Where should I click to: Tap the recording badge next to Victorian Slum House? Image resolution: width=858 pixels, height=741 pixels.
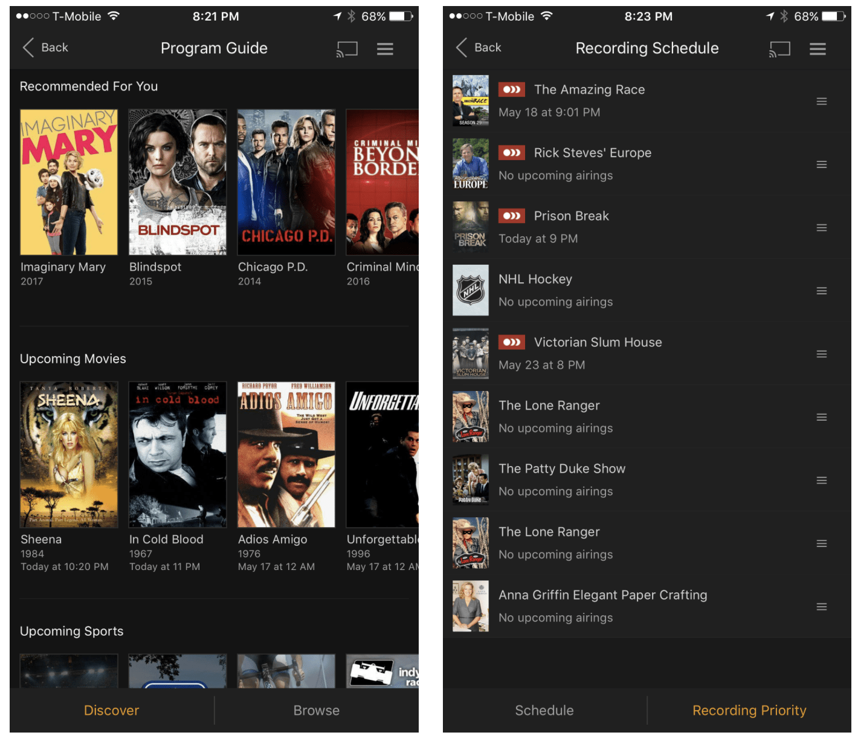[512, 342]
